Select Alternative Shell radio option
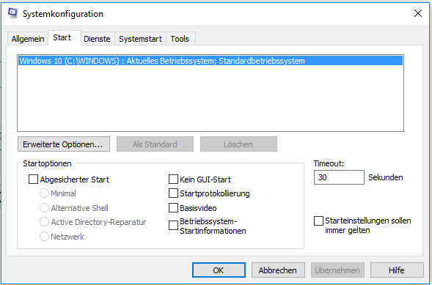Screen dimensions: 432x285 (44, 207)
